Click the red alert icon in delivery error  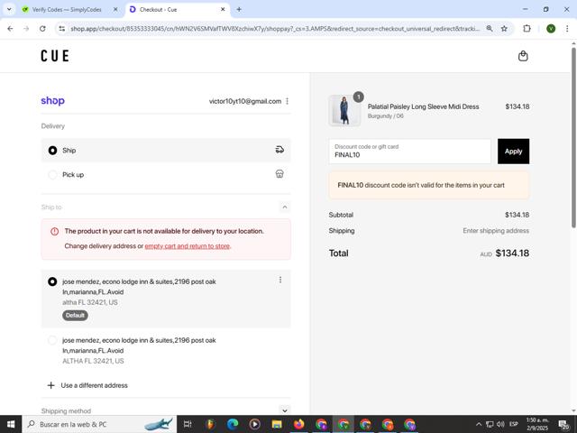pos(54,231)
